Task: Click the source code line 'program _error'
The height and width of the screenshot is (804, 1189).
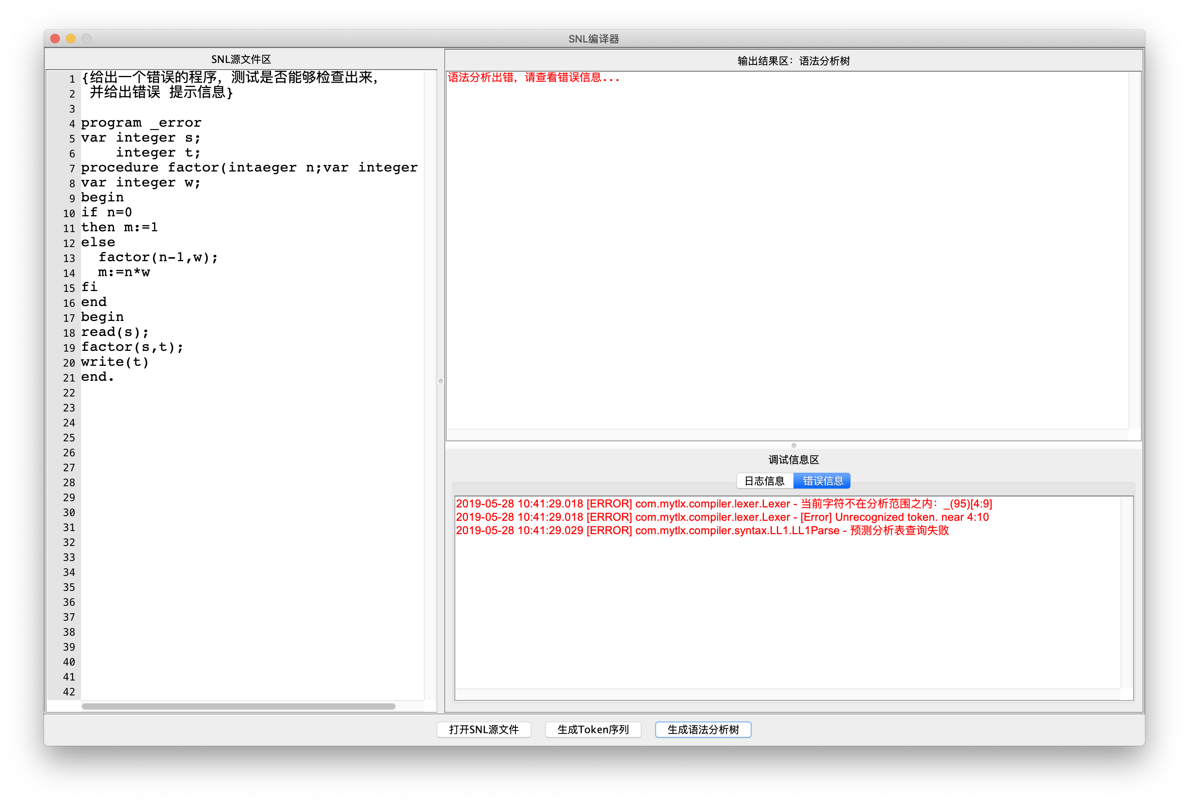Action: [x=141, y=123]
